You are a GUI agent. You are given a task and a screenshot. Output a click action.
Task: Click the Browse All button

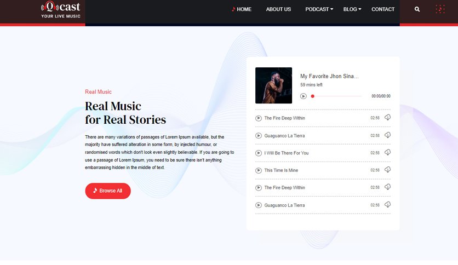click(108, 191)
